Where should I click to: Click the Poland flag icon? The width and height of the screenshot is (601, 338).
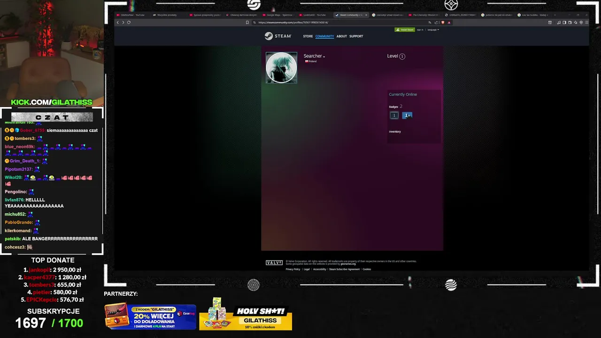click(x=307, y=61)
